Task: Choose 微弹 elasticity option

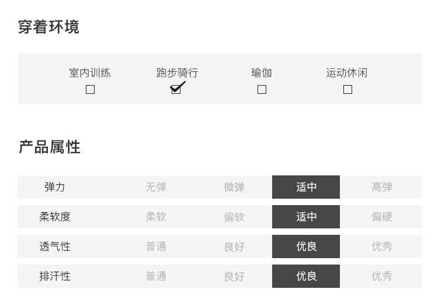Action: coord(234,187)
